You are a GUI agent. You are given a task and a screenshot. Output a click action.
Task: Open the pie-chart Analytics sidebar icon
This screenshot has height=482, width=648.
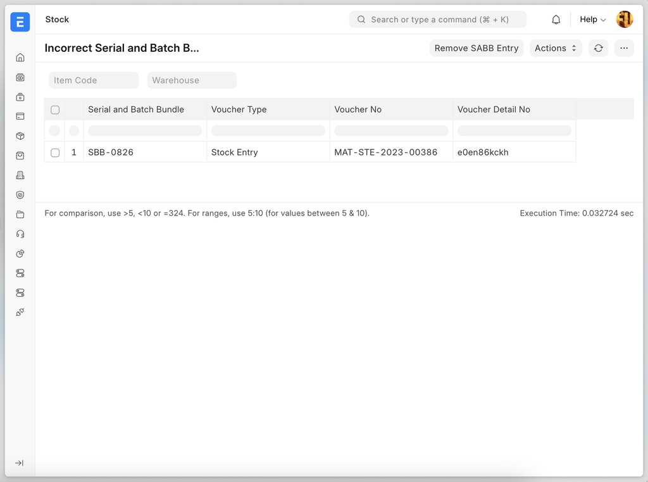[20, 253]
